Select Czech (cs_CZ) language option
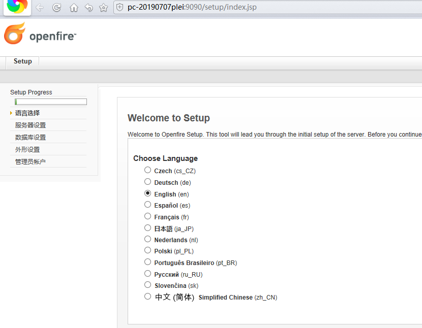The width and height of the screenshot is (422, 328). (x=147, y=170)
